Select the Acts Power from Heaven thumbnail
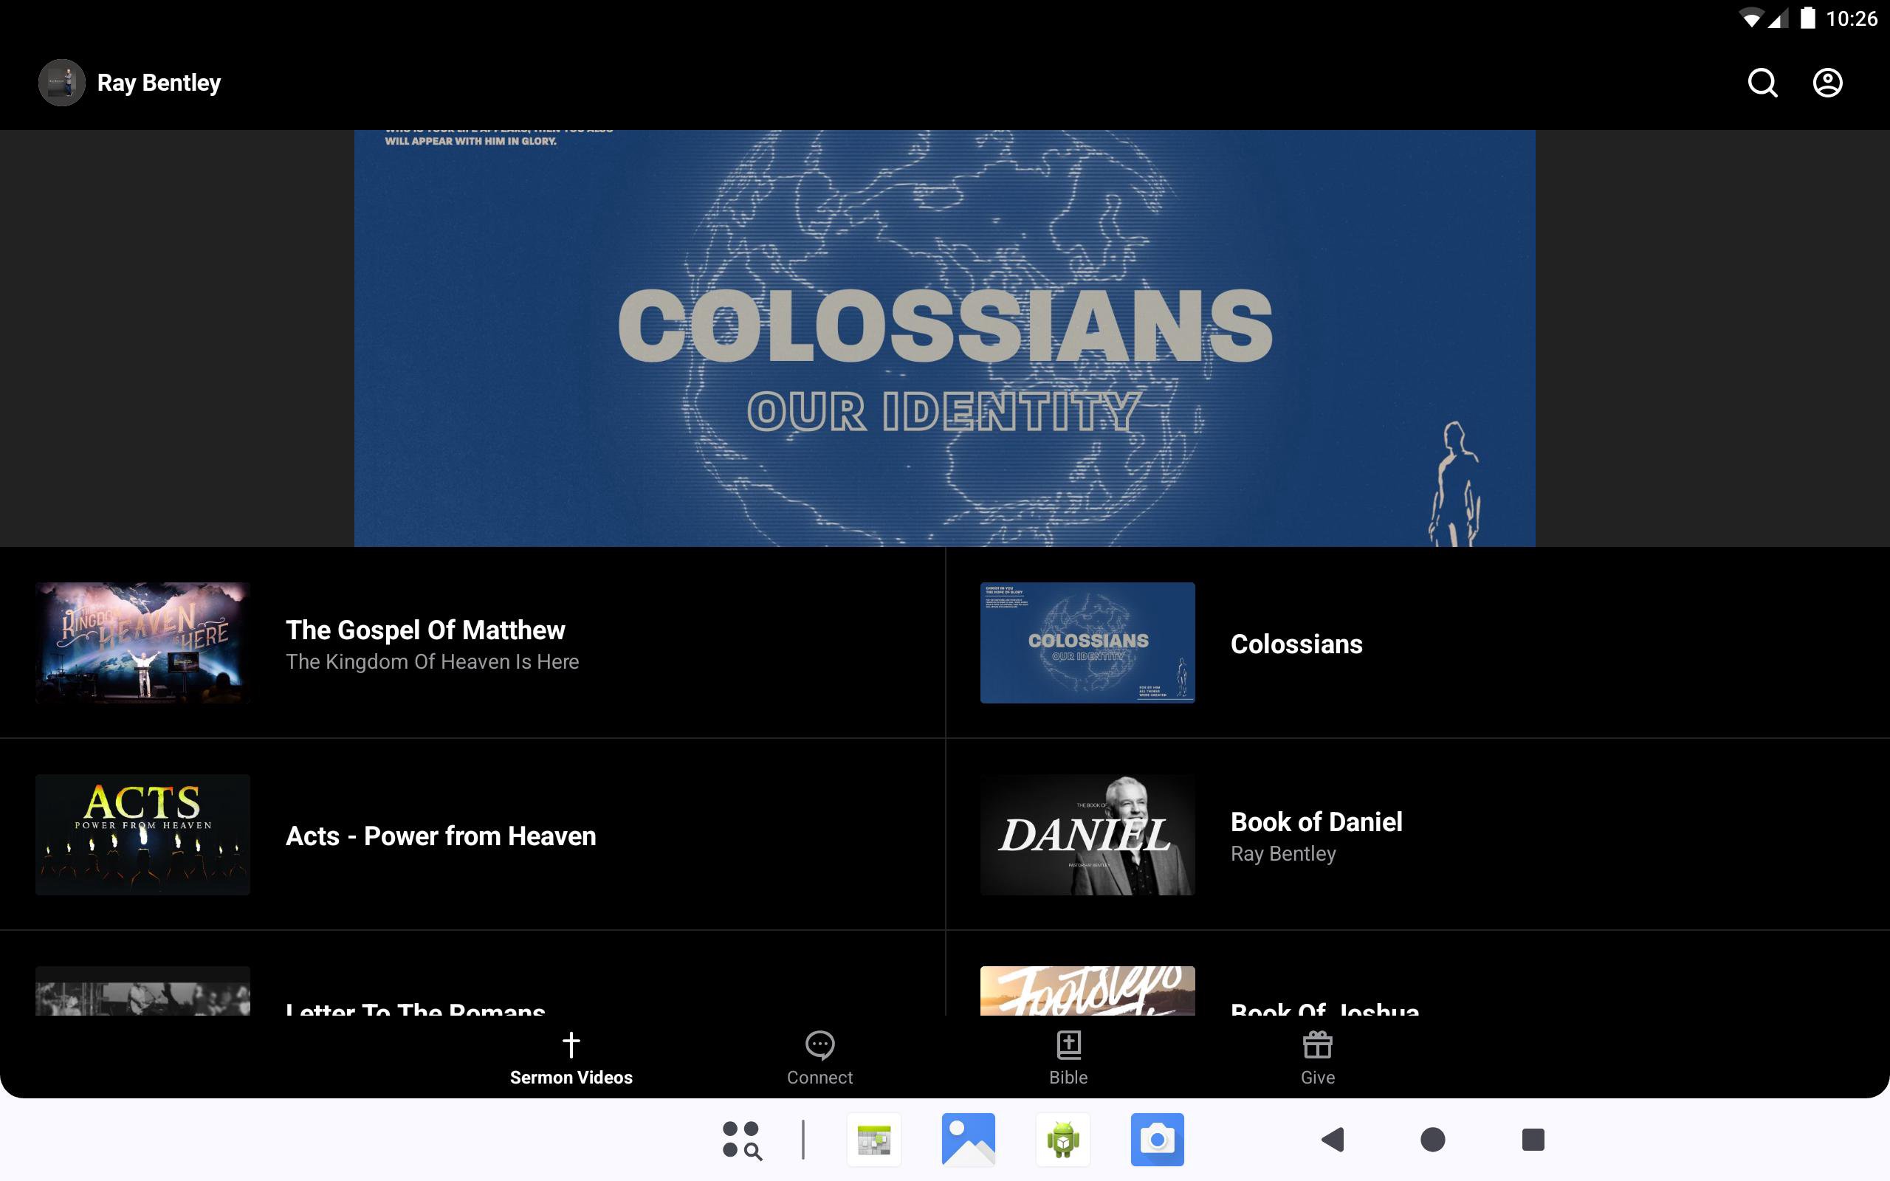The image size is (1890, 1181). coord(143,834)
